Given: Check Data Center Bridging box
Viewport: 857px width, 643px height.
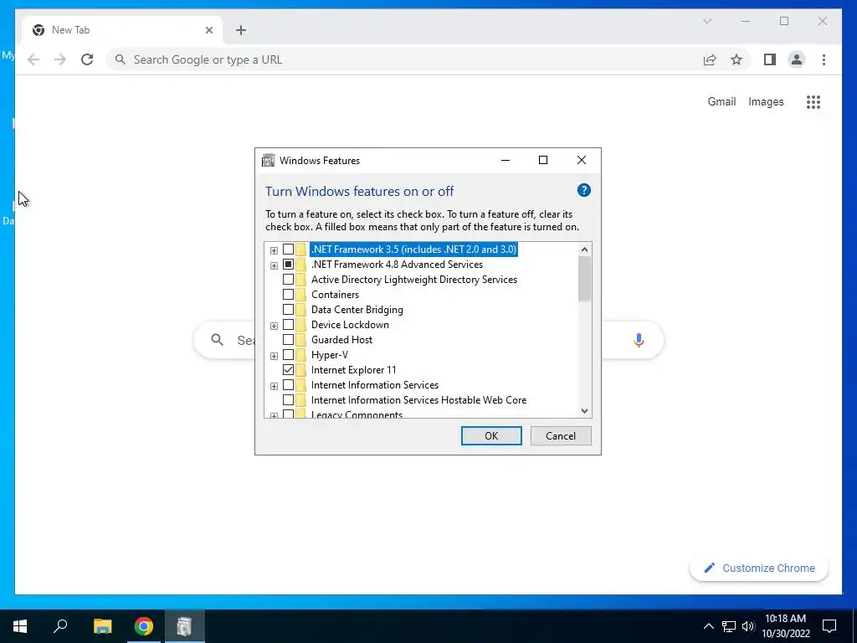Looking at the screenshot, I should (x=288, y=310).
